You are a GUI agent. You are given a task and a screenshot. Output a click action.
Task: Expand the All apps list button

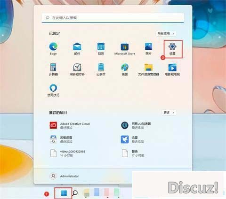pyautogui.click(x=166, y=34)
